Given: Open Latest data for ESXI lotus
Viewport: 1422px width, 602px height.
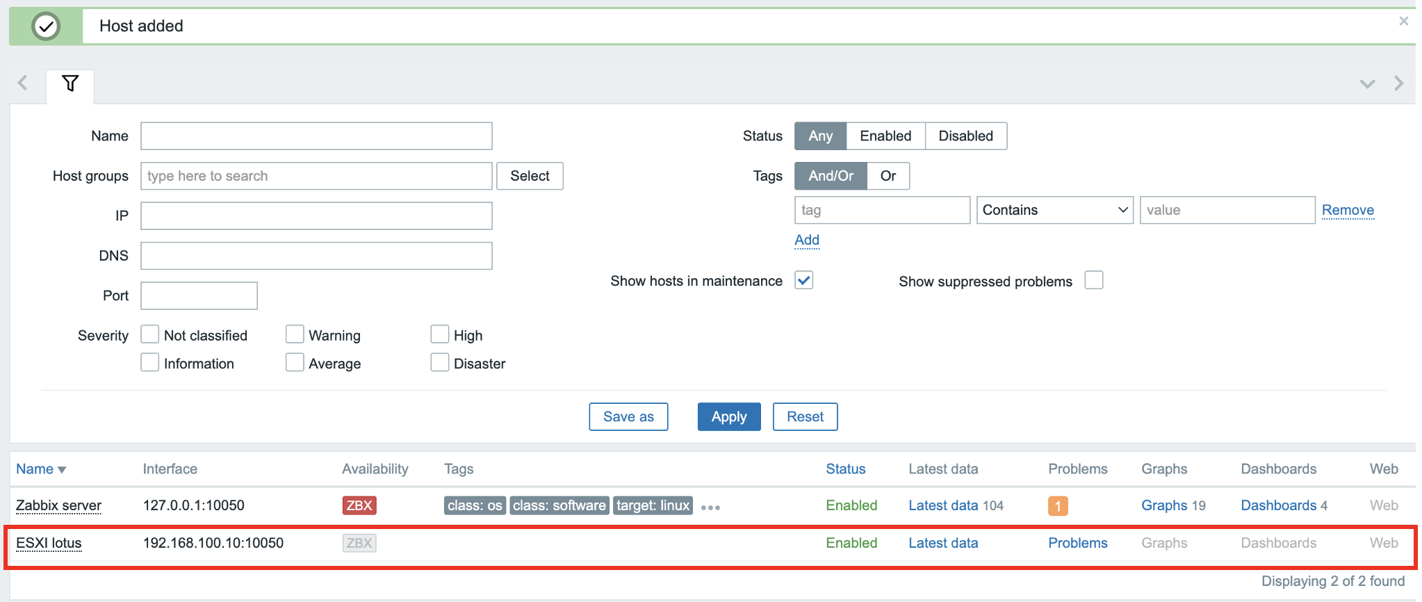Looking at the screenshot, I should [x=942, y=543].
